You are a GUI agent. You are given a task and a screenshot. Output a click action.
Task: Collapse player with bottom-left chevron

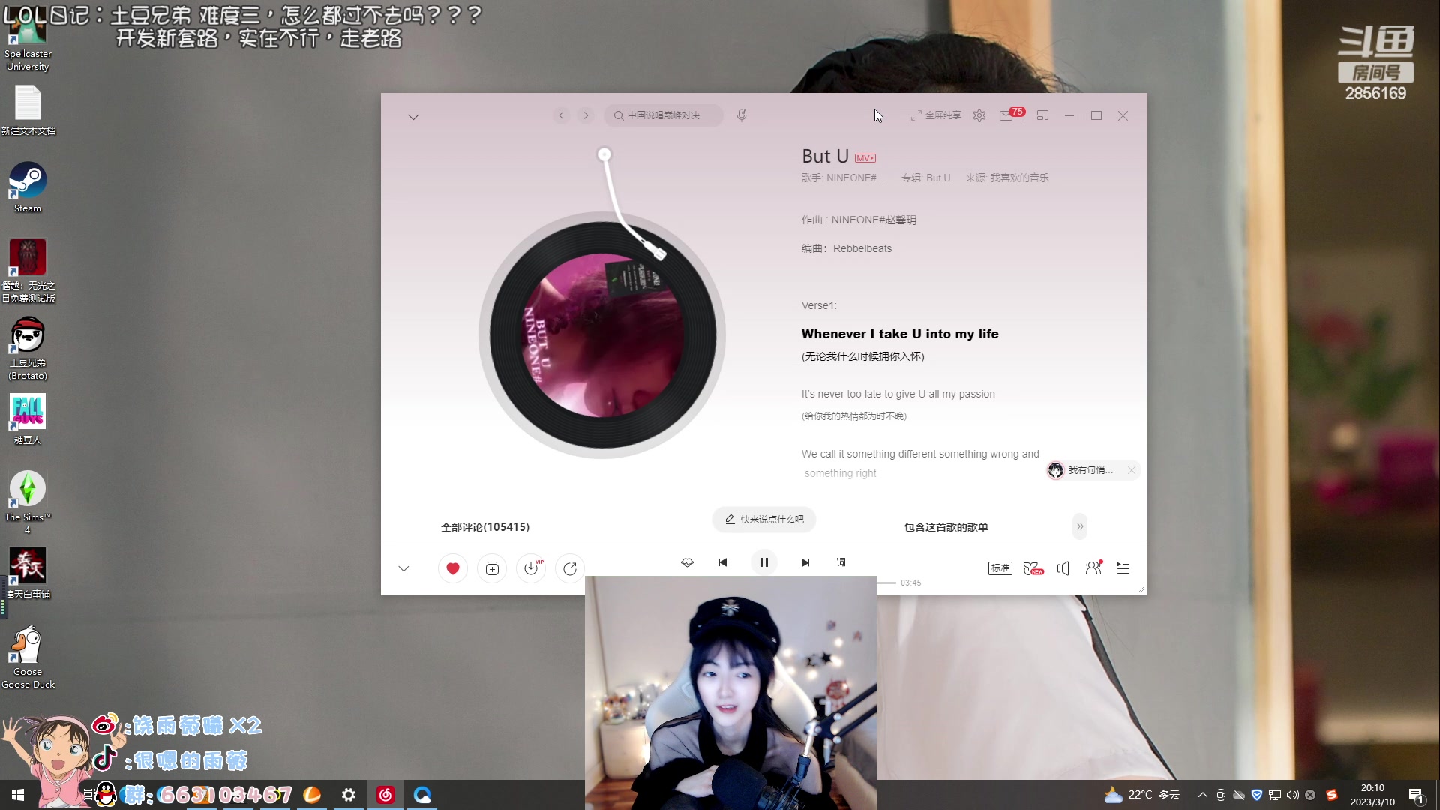pos(403,568)
